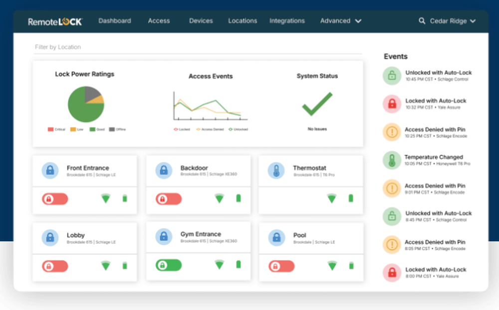
Task: Click the battery status icon on the Backdoor card
Action: [x=239, y=199]
